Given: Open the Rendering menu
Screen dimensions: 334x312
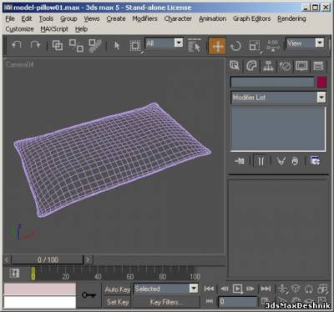Looking at the screenshot, I should coord(291,18).
